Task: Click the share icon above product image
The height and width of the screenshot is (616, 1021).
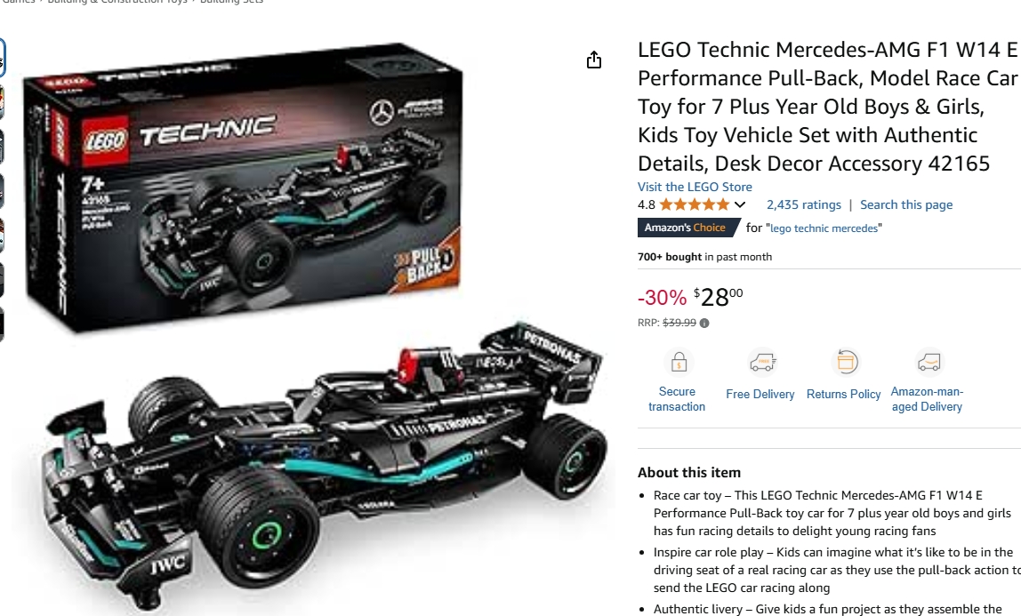Action: pos(594,60)
